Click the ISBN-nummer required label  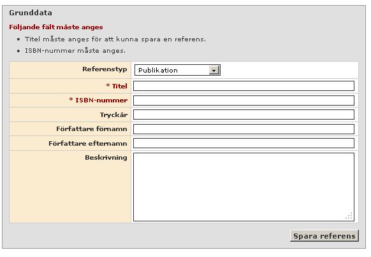tap(98, 100)
